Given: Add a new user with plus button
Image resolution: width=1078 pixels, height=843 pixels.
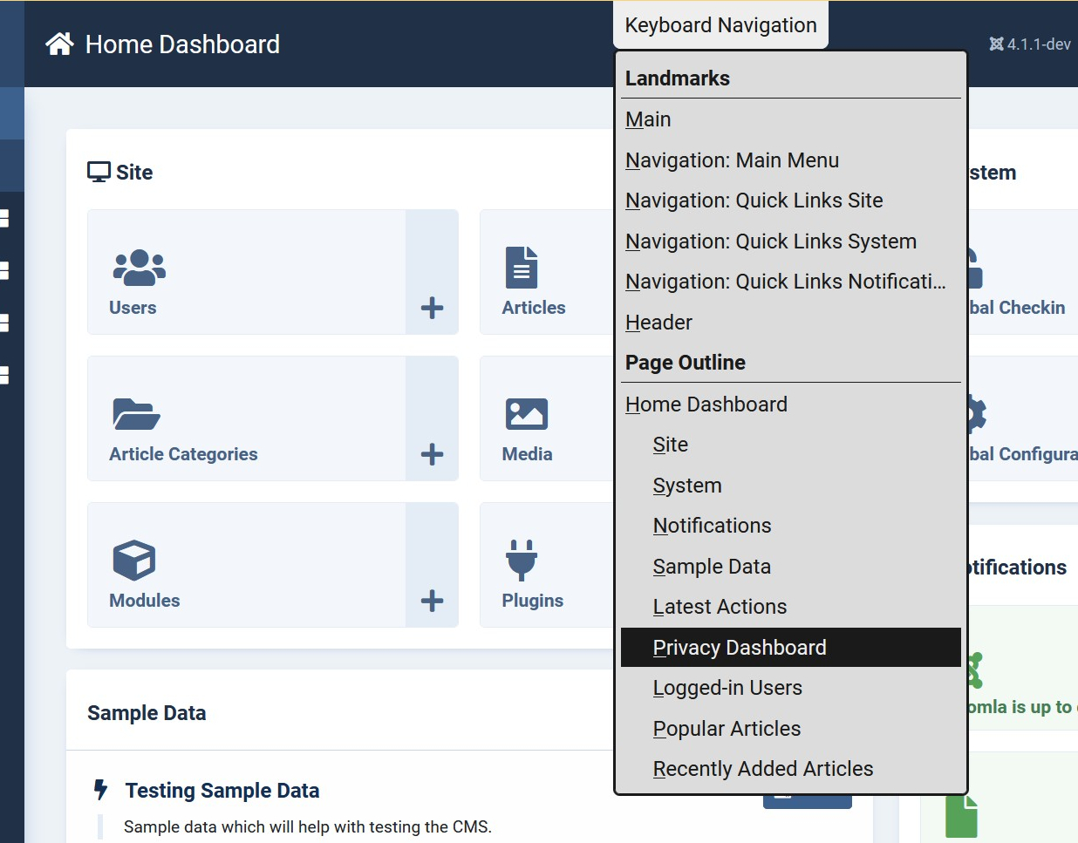Looking at the screenshot, I should tap(432, 308).
